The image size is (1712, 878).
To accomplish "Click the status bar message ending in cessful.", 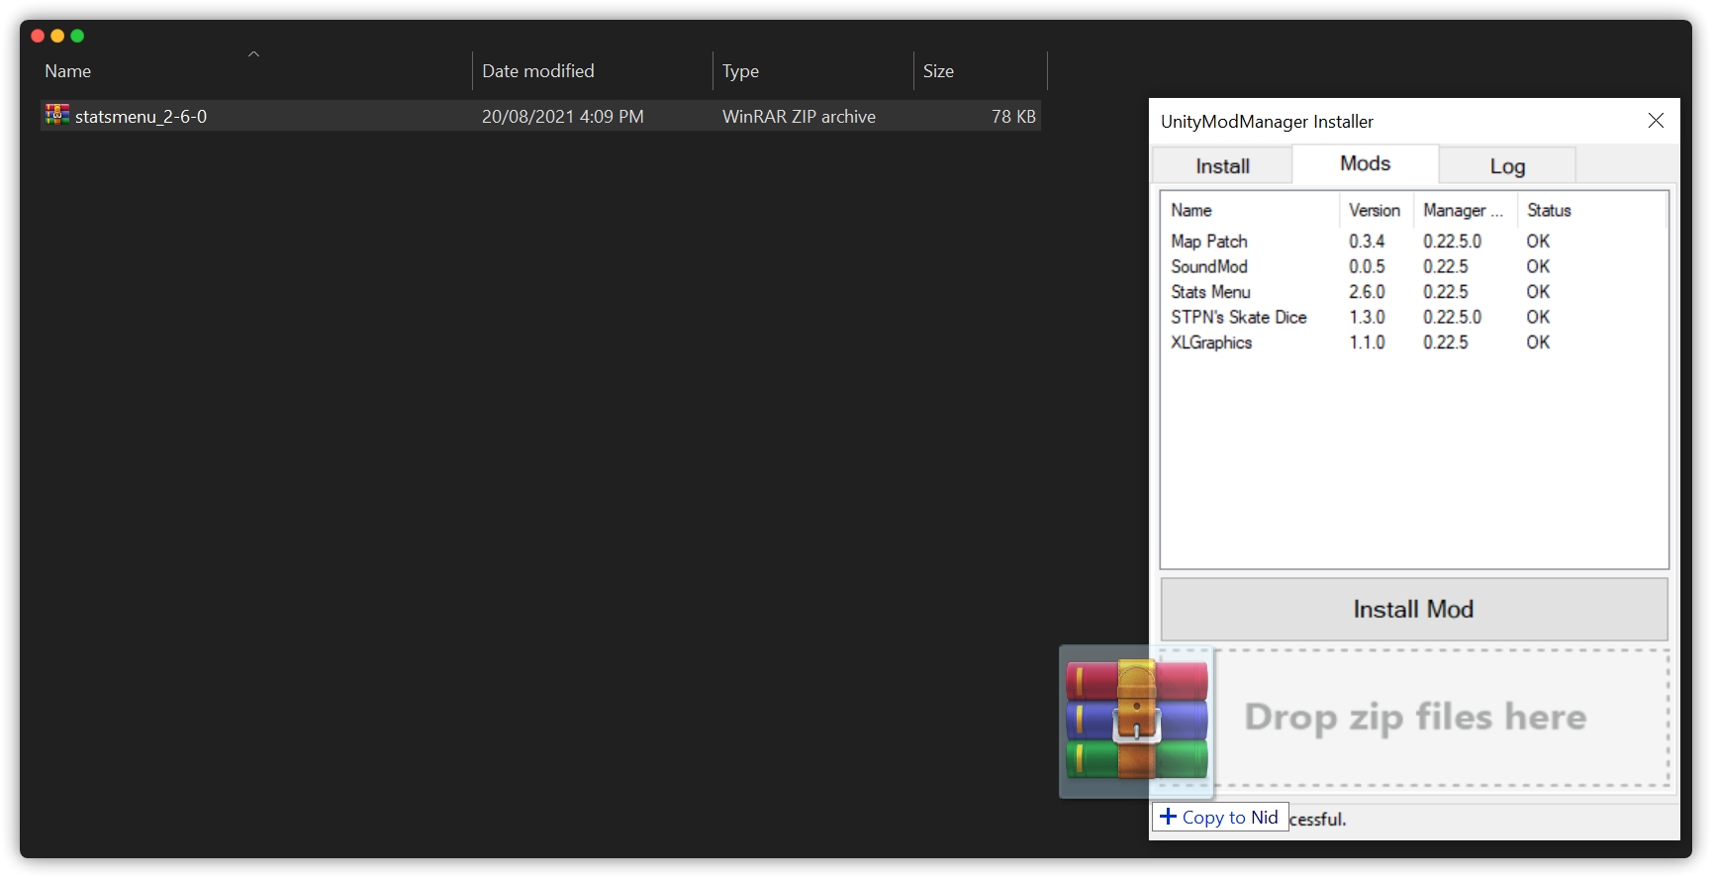I will 1318,819.
